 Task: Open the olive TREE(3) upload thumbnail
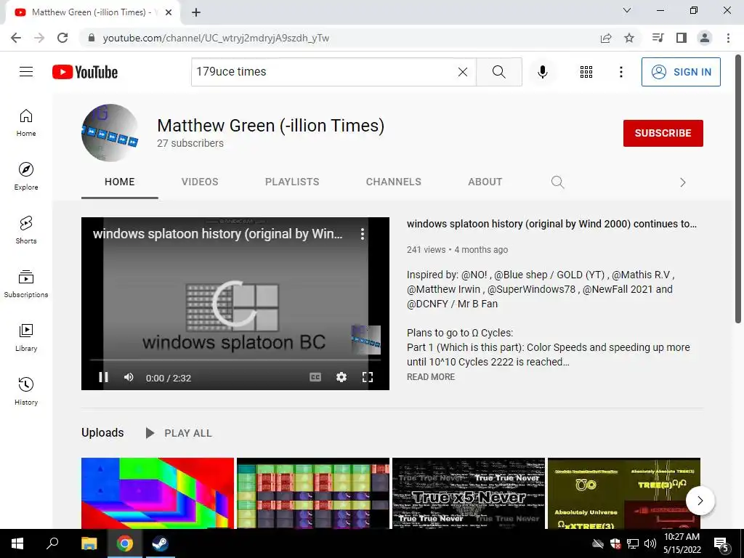624,493
